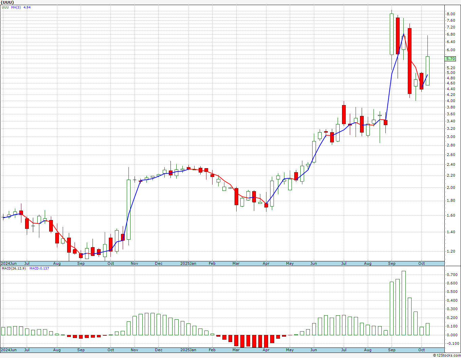This screenshot has height=358, width=461.
Task: Click the 4.00 price scale label
Action: [x=451, y=101]
